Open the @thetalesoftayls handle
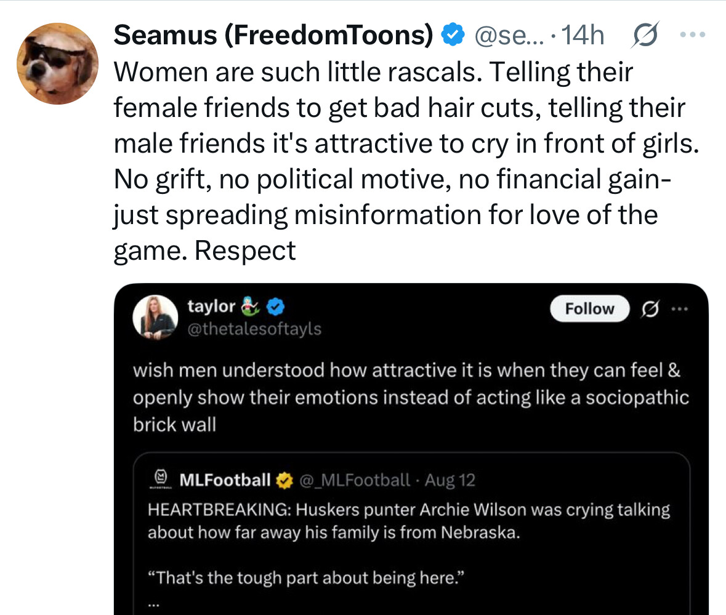This screenshot has width=726, height=615. click(254, 329)
